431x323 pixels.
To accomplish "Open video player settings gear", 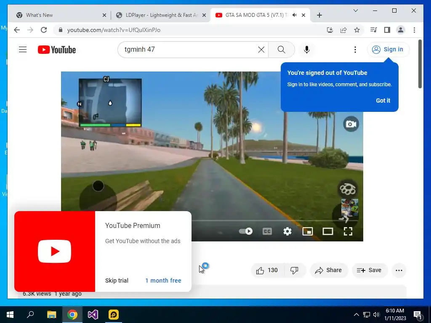I will coord(287,231).
